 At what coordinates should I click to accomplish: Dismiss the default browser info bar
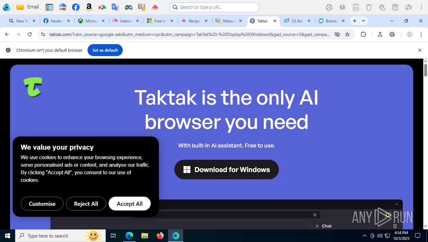coord(420,50)
